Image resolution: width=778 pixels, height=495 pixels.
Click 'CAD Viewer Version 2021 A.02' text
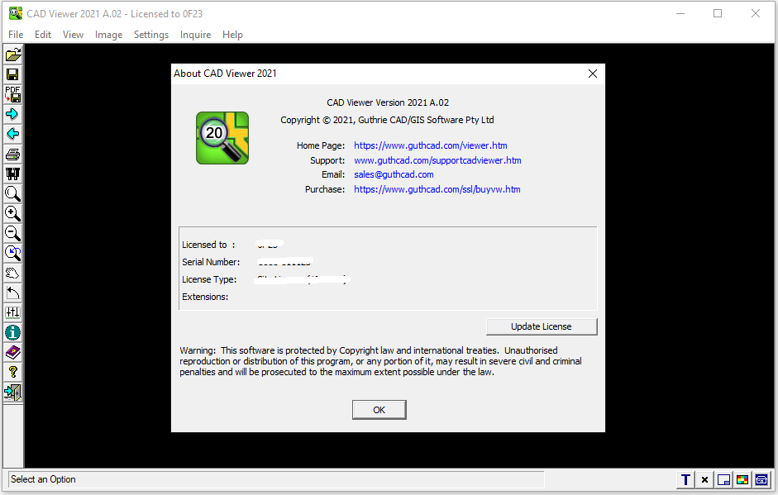click(388, 102)
